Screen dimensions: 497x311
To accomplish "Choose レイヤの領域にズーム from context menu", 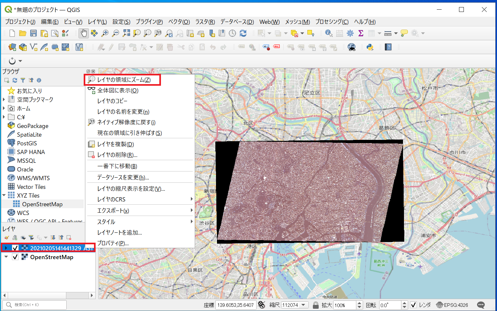I will [124, 80].
